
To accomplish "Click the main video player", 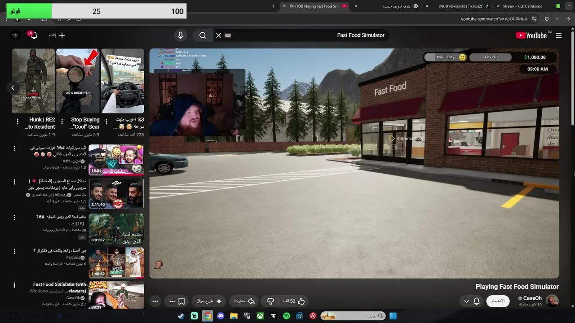I will click(354, 163).
